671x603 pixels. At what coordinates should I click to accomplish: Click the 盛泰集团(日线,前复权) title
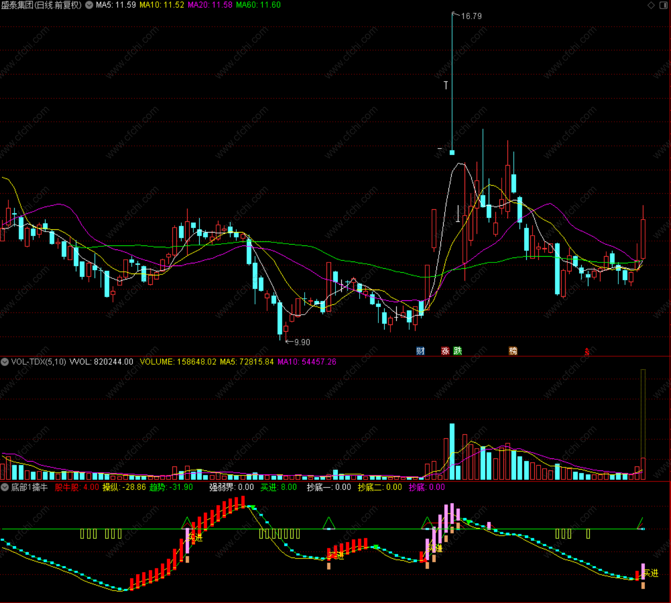point(42,5)
